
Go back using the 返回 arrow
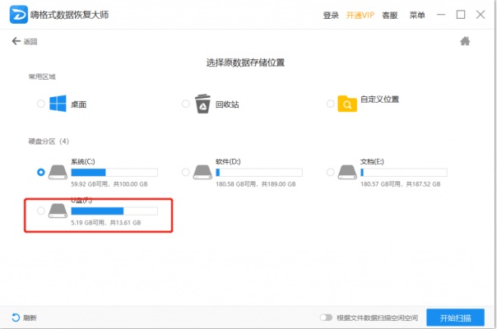coord(25,41)
